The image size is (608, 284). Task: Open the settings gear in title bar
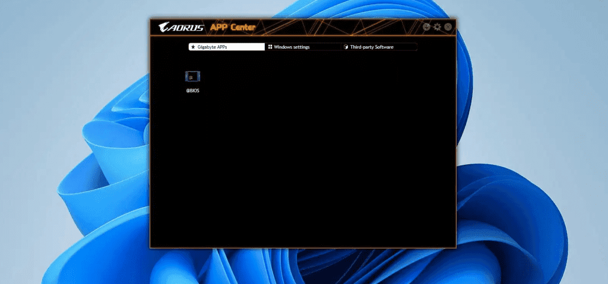[437, 27]
